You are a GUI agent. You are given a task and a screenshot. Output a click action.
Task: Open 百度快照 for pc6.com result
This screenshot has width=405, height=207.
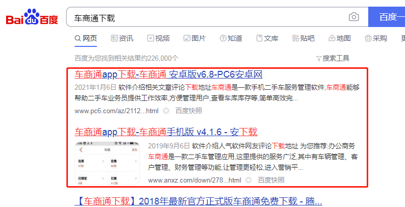(x=188, y=111)
